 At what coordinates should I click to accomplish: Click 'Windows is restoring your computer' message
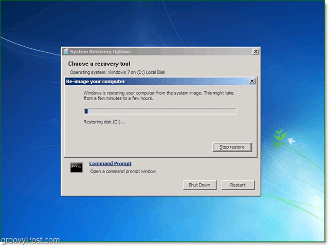pyautogui.click(x=159, y=96)
